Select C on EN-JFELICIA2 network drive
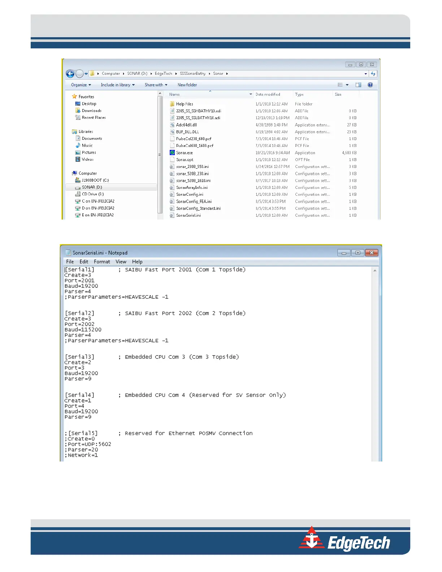Screen dimensions: 442x572 pyautogui.click(x=98, y=201)
